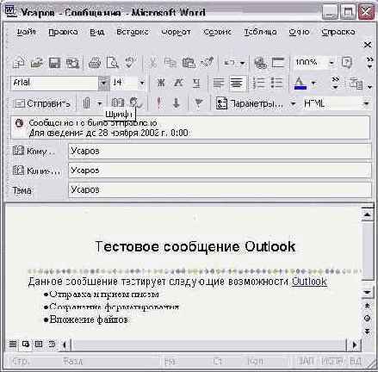The width and height of the screenshot is (378, 372).
Task: Open Print Preview
Action: click(113, 63)
